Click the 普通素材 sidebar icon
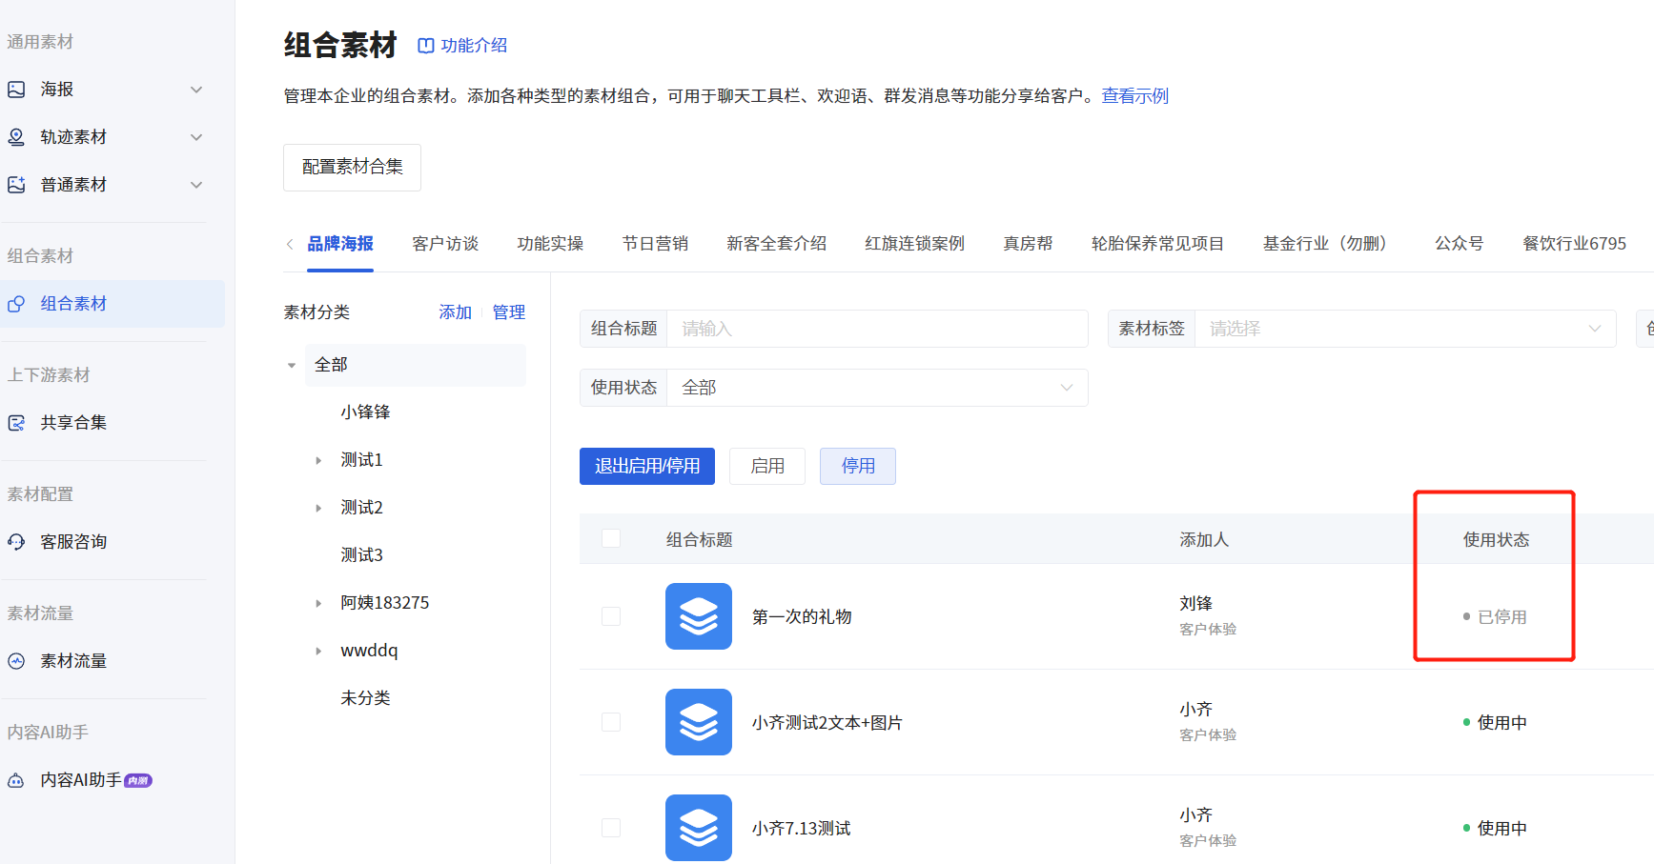 16,185
